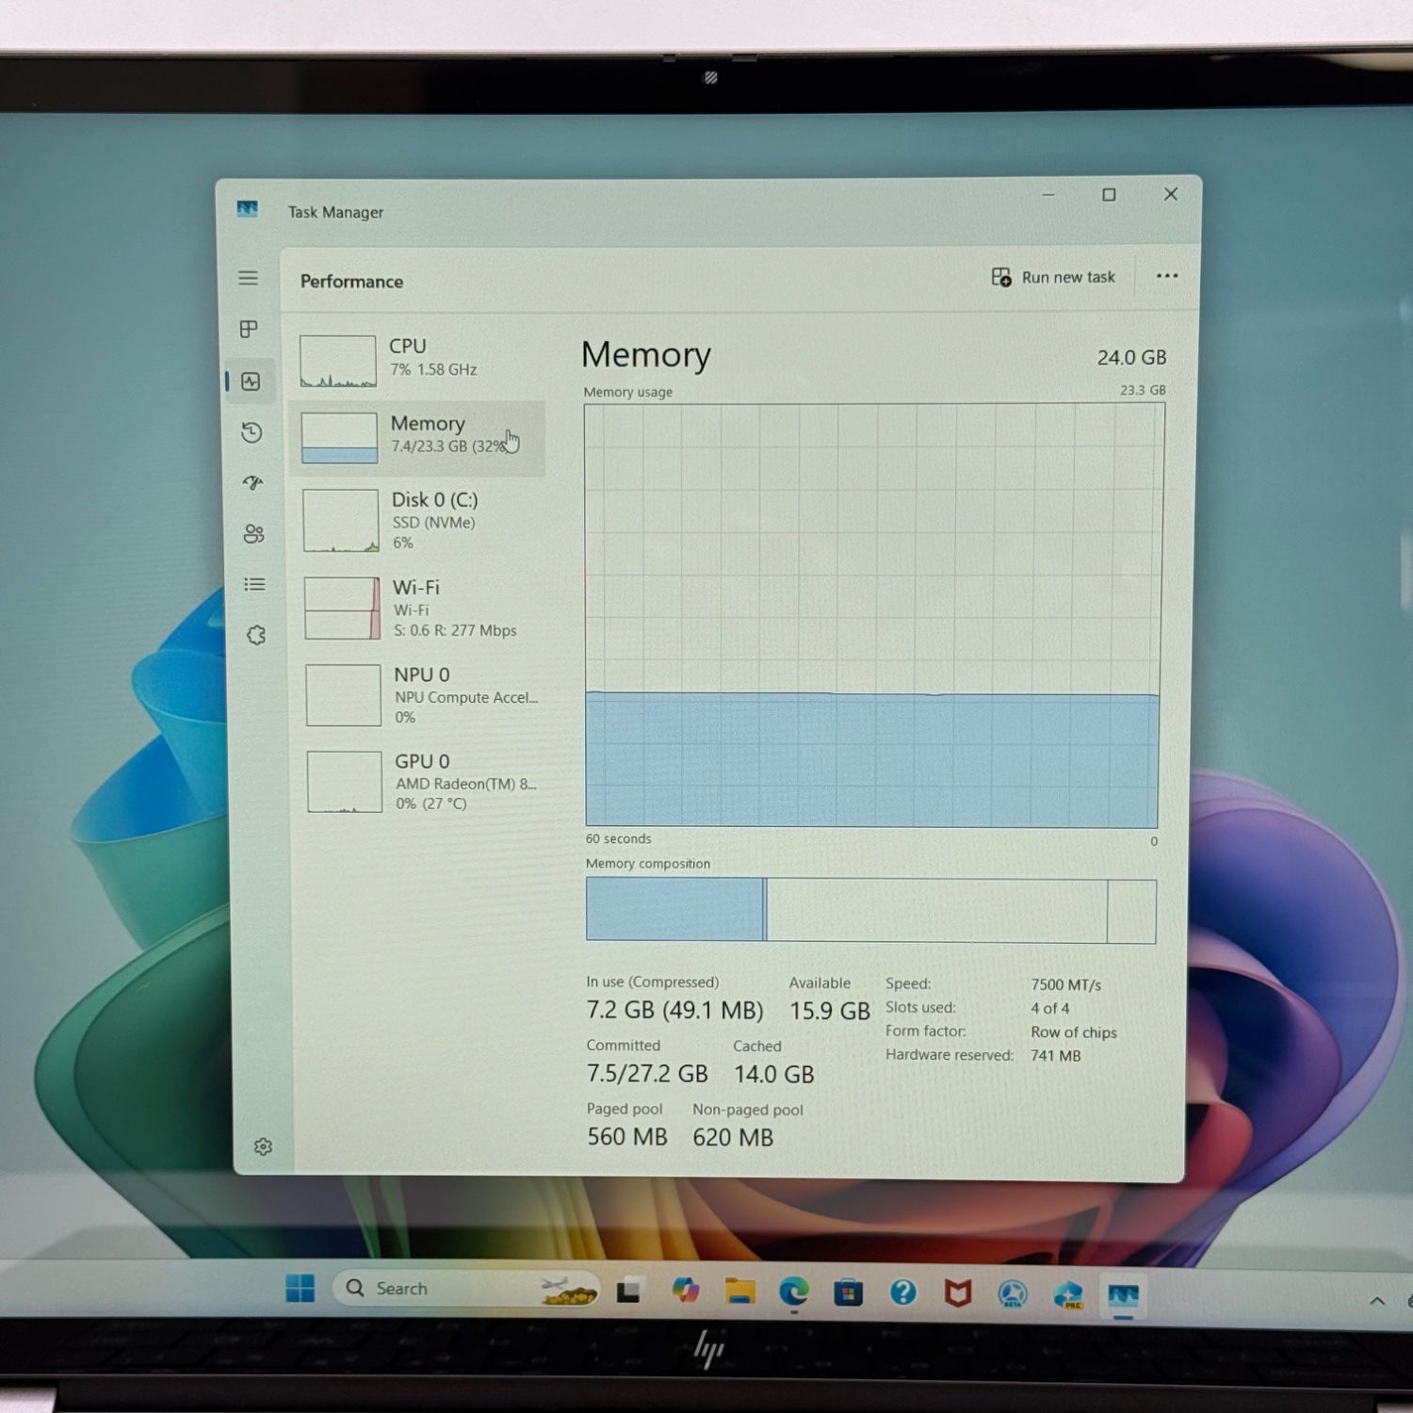Open the App history page

[251, 432]
